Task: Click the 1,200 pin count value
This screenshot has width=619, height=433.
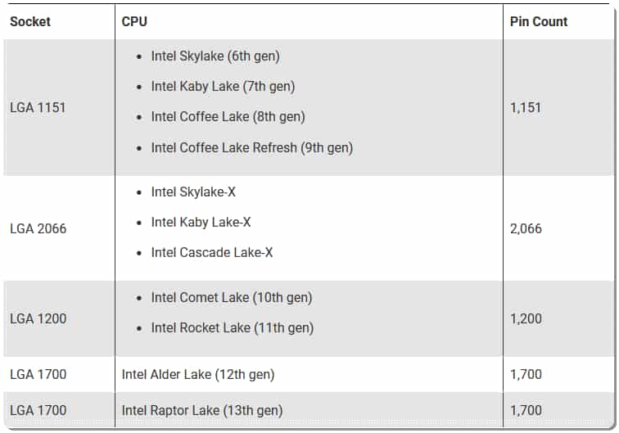Action: coord(526,318)
